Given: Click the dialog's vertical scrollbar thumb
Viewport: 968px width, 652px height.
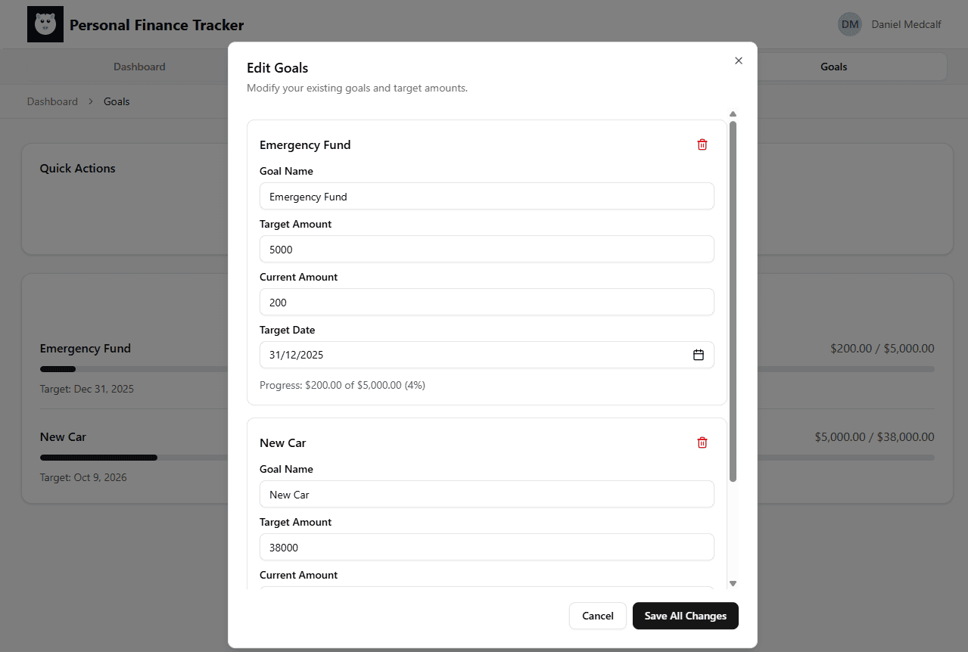Looking at the screenshot, I should click(x=733, y=303).
